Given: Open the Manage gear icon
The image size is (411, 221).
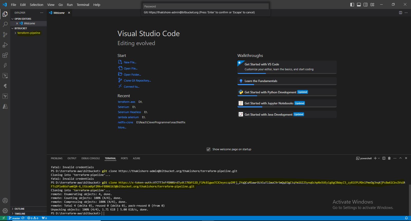Looking at the screenshot, I should point(5,211).
